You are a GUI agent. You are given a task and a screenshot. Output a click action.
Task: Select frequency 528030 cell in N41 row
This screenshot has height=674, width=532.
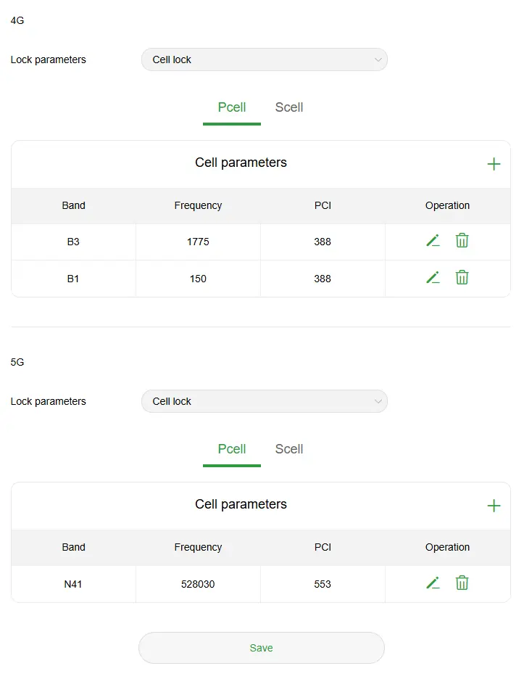198,584
